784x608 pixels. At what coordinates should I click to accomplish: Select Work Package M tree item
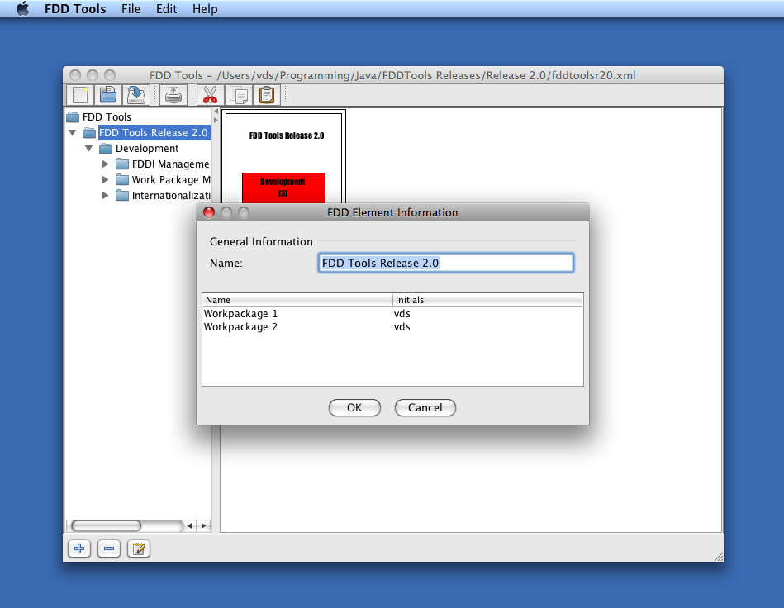[171, 179]
